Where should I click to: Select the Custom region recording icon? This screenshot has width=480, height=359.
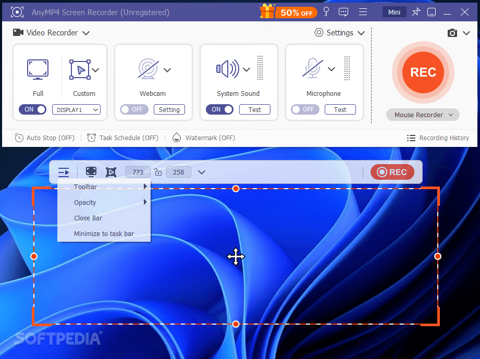[x=80, y=69]
